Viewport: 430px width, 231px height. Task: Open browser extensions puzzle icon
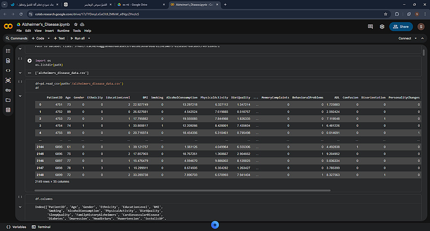point(397,14)
